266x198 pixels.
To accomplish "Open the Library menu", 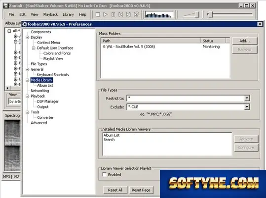I will tap(68, 15).
